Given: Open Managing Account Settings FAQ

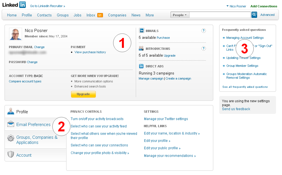Looking at the screenshot, I should point(245,38).
